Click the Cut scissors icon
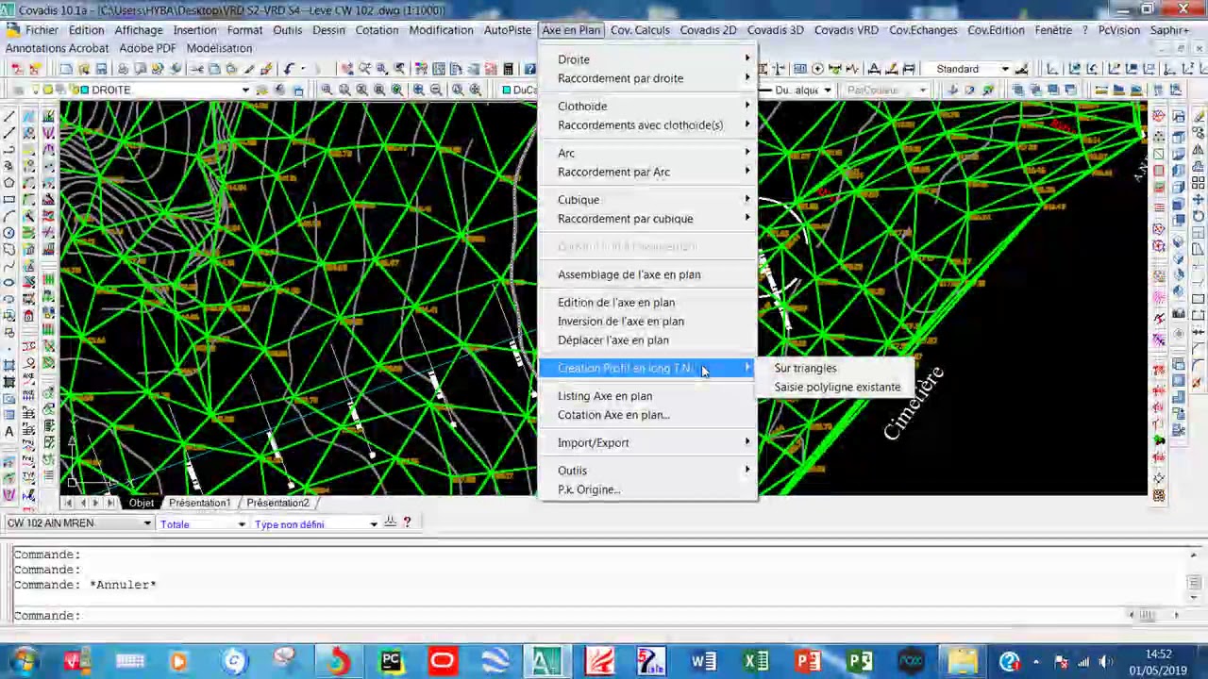 point(196,69)
